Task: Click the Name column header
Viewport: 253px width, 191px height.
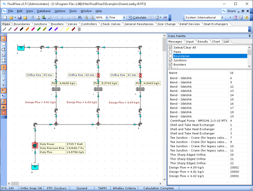Action: (x=198, y=73)
